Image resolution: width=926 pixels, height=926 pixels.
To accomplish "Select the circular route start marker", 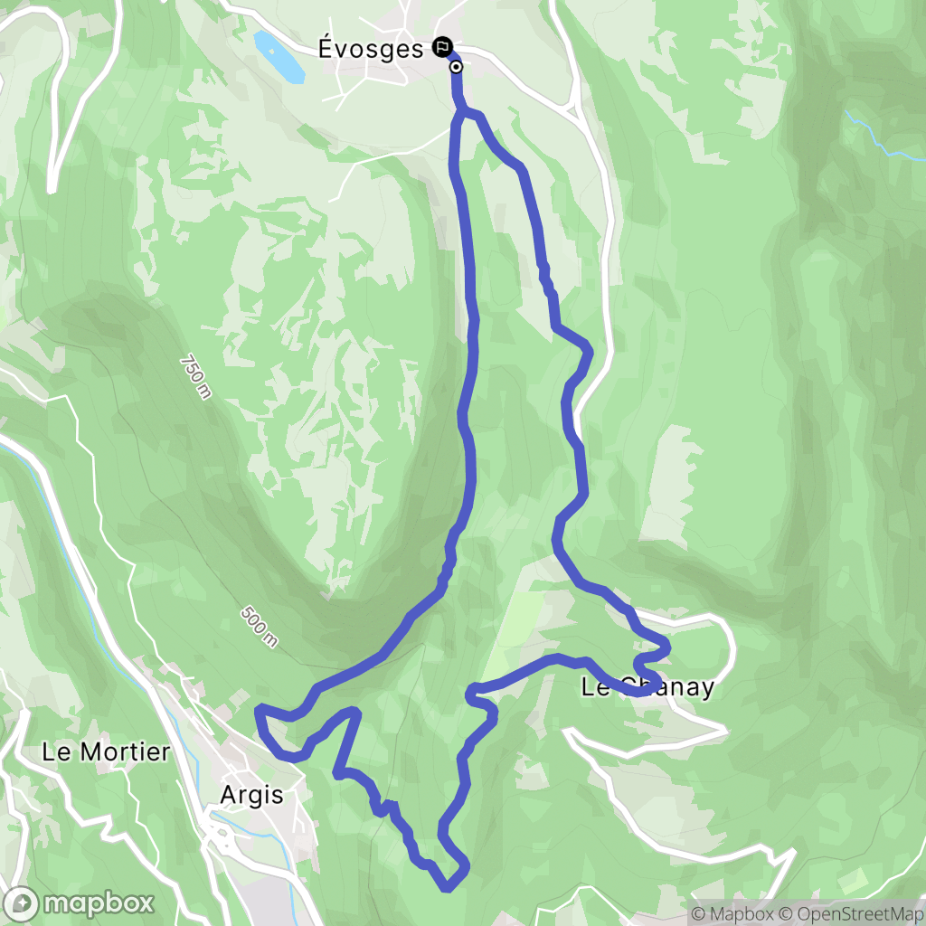I will tap(456, 67).
